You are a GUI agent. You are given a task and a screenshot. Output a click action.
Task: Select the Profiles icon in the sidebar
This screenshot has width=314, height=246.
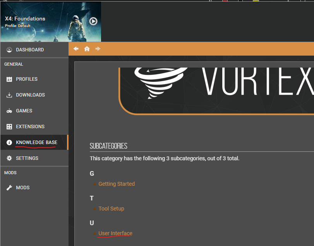[x=9, y=79]
